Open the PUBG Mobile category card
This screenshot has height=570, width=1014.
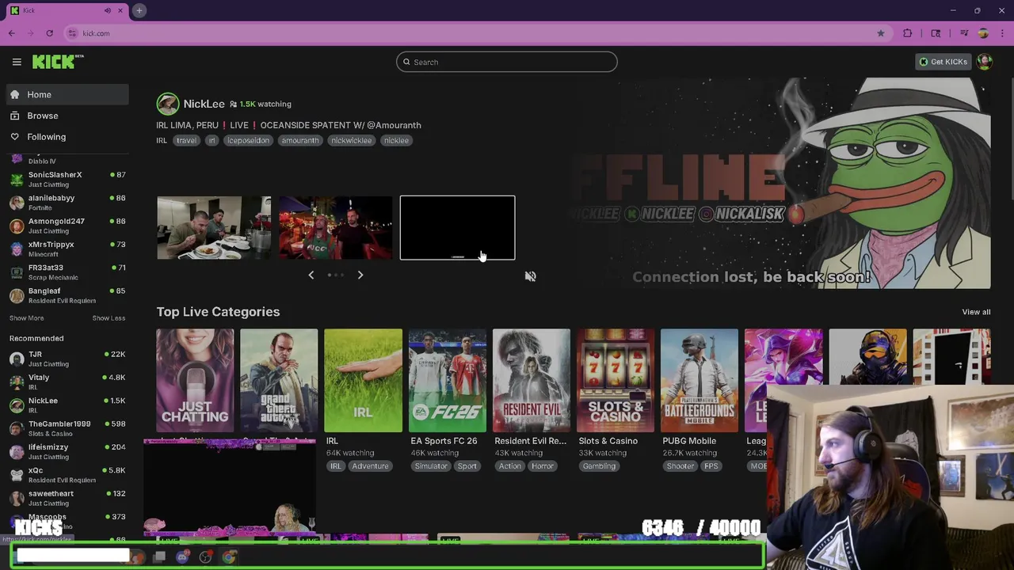pos(700,381)
